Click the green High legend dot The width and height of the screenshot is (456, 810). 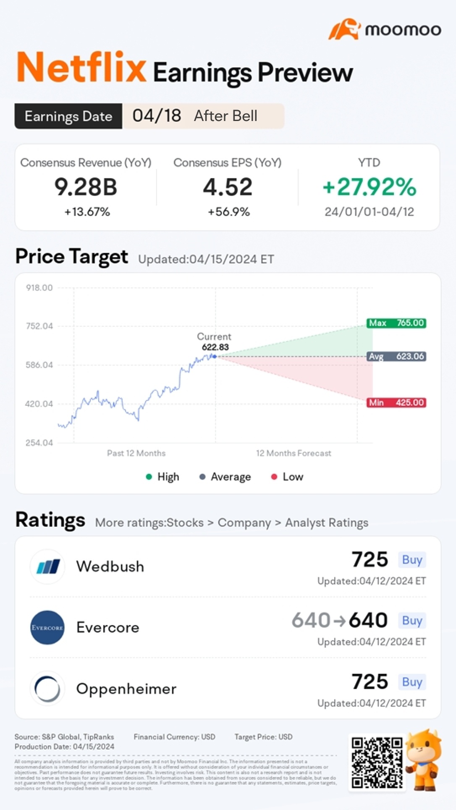pyautogui.click(x=149, y=477)
